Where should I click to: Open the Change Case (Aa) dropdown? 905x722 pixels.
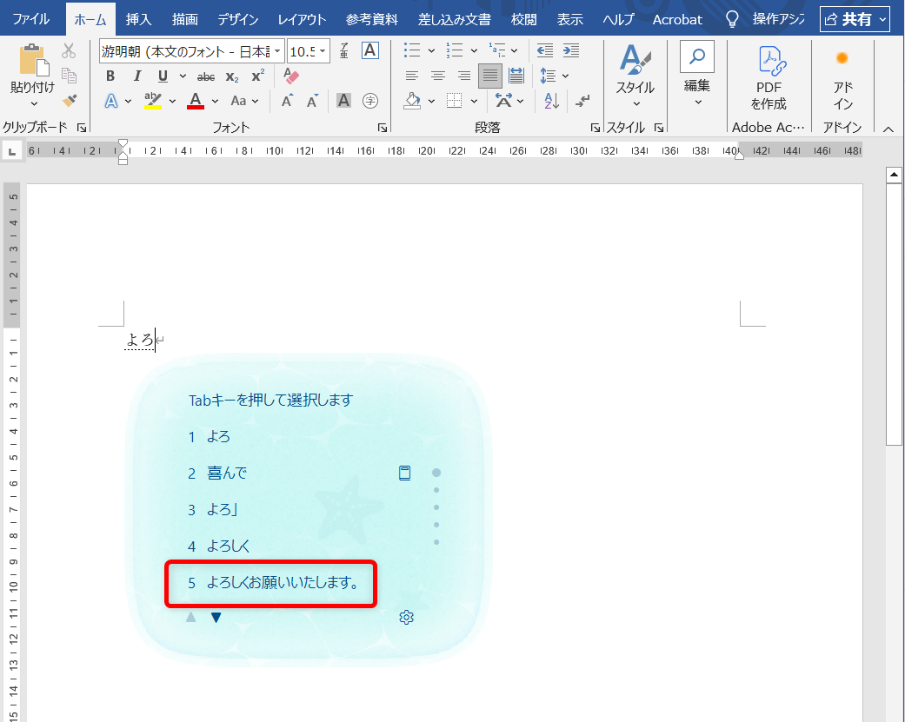(244, 101)
